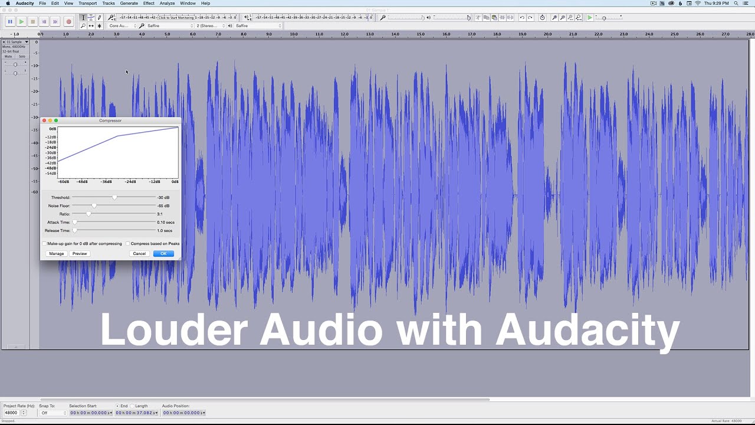Skip to start of track
This screenshot has height=425, width=755.
coord(44,21)
